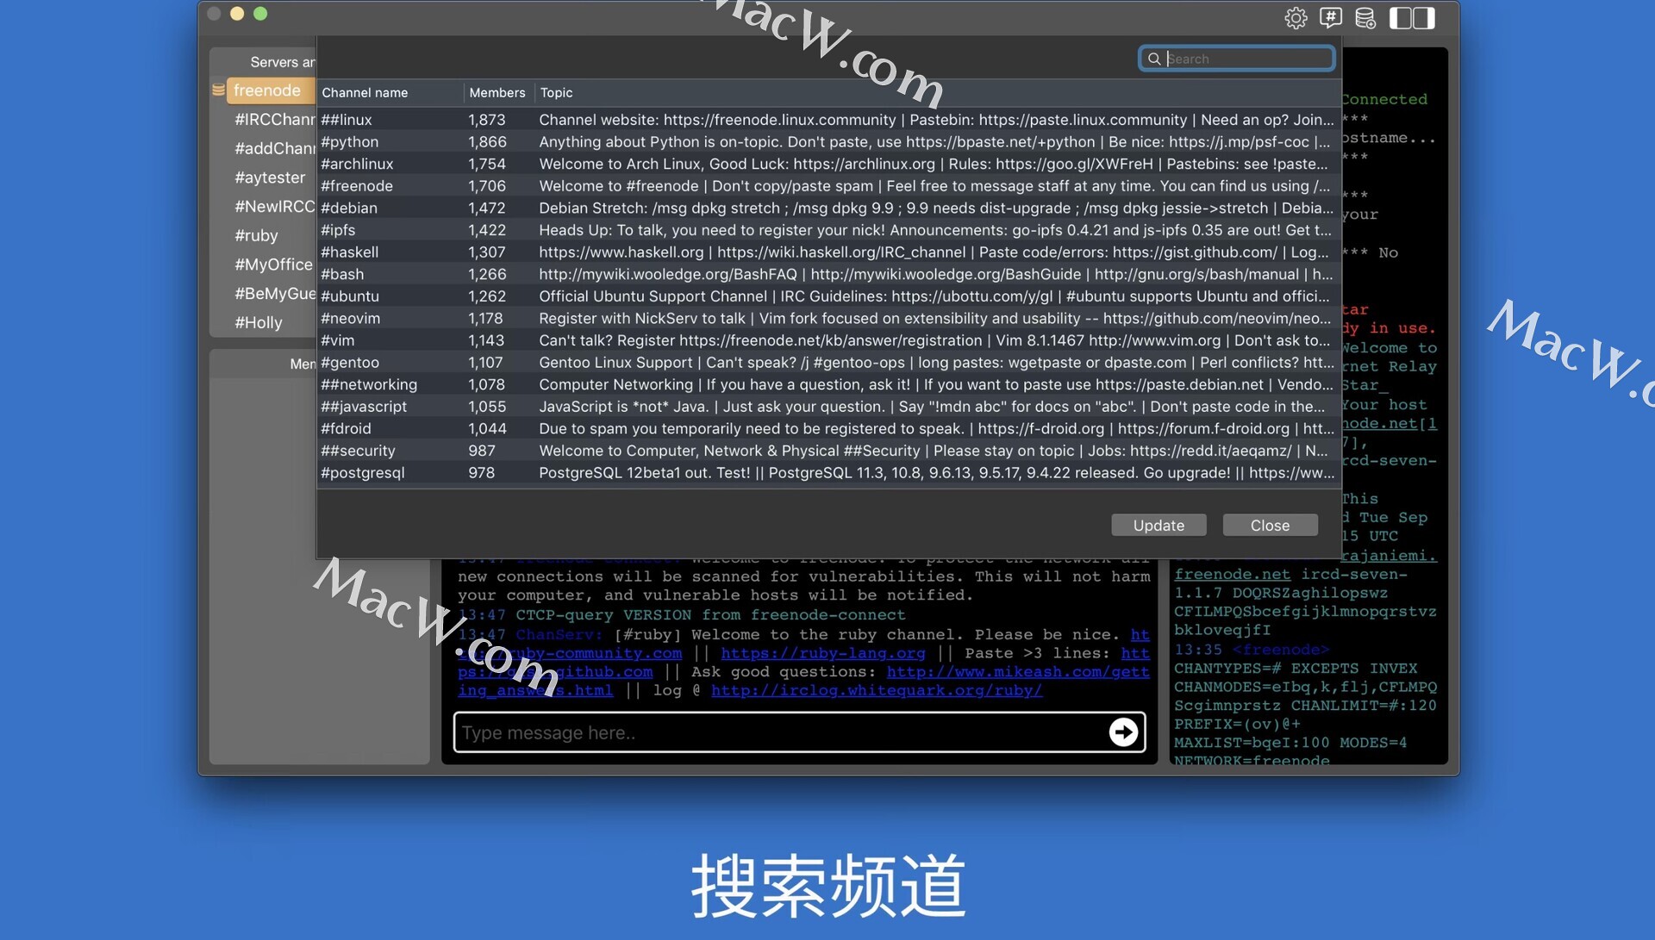The height and width of the screenshot is (940, 1655).
Task: Select the #haskell channel row
Action: click(828, 252)
